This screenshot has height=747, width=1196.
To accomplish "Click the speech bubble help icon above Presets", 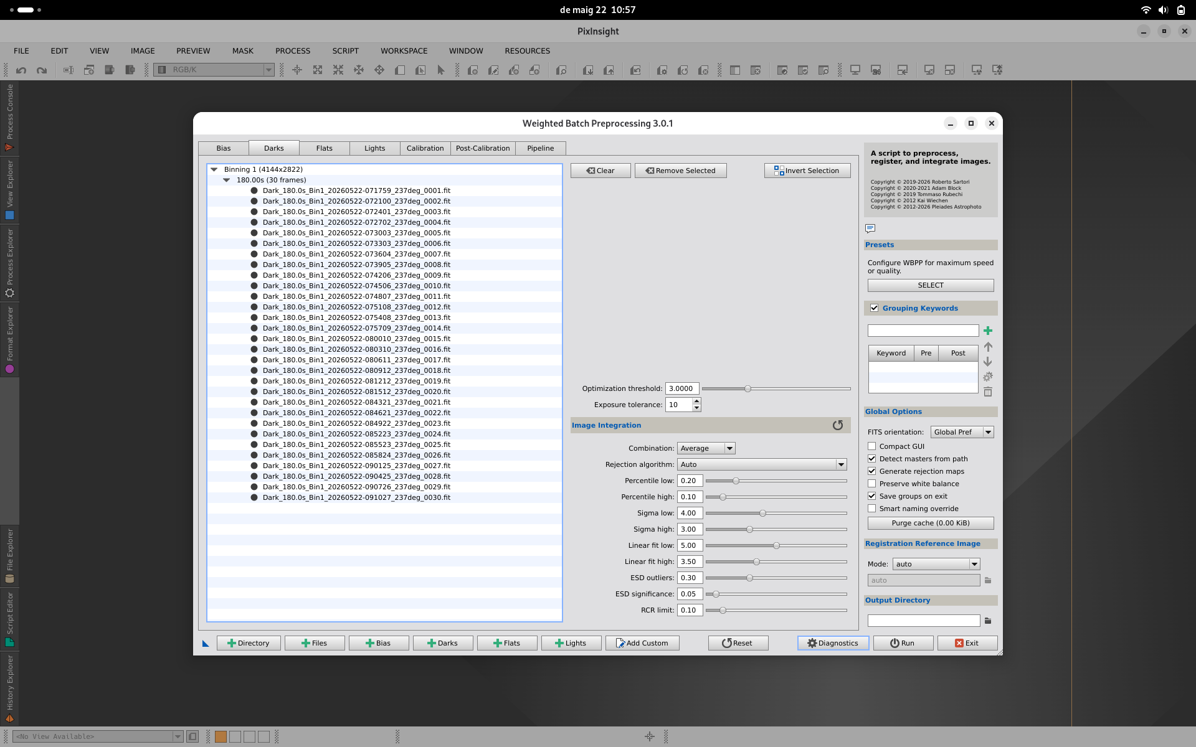I will pyautogui.click(x=870, y=228).
